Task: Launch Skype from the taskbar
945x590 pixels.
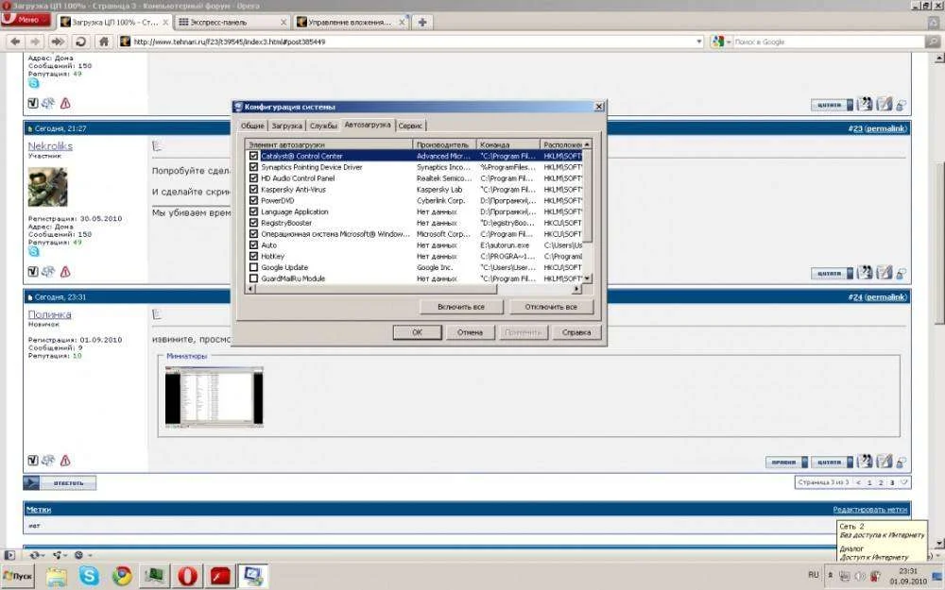Action: coord(90,575)
